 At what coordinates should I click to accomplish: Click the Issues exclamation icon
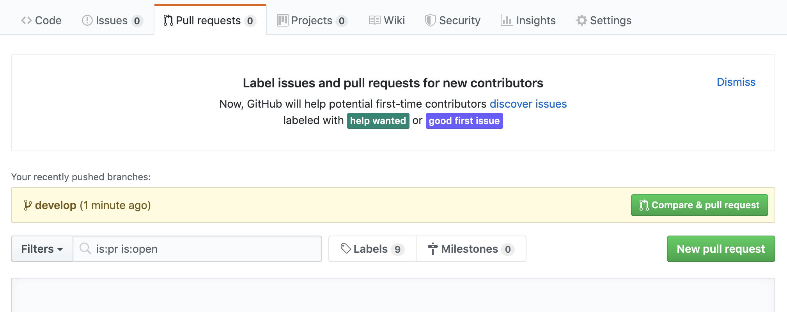click(87, 20)
